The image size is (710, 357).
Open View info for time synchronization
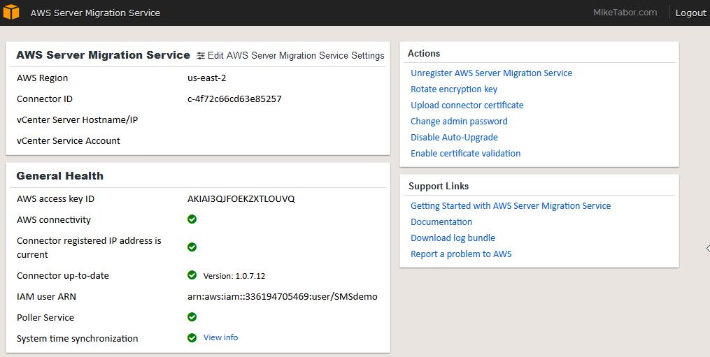pyautogui.click(x=220, y=337)
